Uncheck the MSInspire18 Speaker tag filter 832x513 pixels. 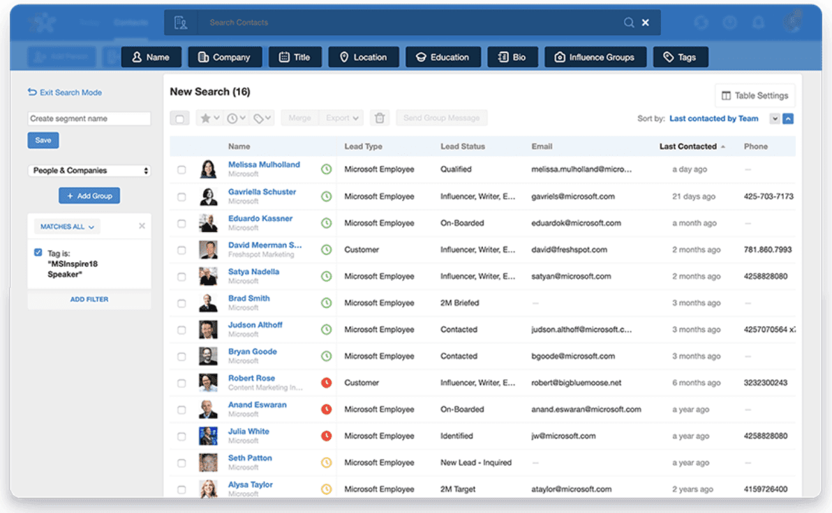(37, 253)
